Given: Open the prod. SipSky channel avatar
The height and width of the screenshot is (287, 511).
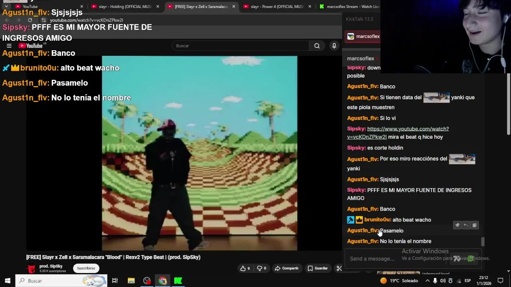Looking at the screenshot, I should click(x=31, y=269).
